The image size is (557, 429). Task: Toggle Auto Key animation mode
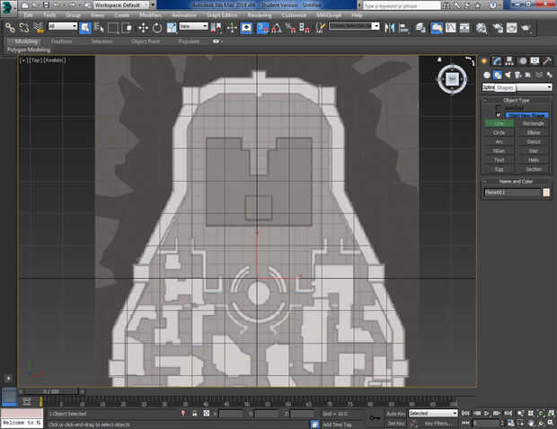395,413
